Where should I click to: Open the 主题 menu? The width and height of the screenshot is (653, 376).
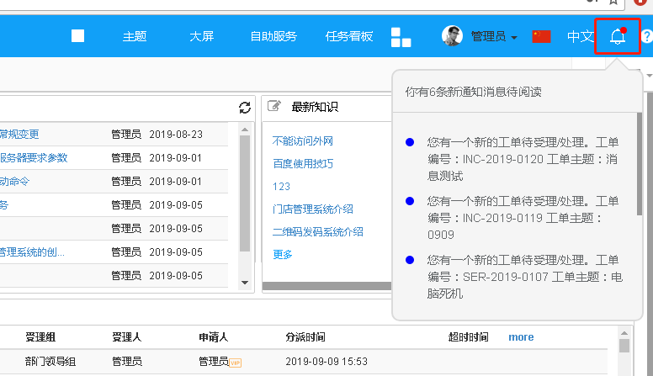(135, 36)
